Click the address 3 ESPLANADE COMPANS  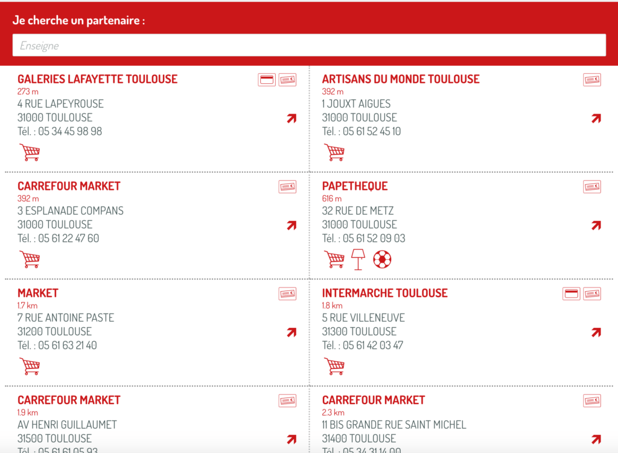[71, 211]
